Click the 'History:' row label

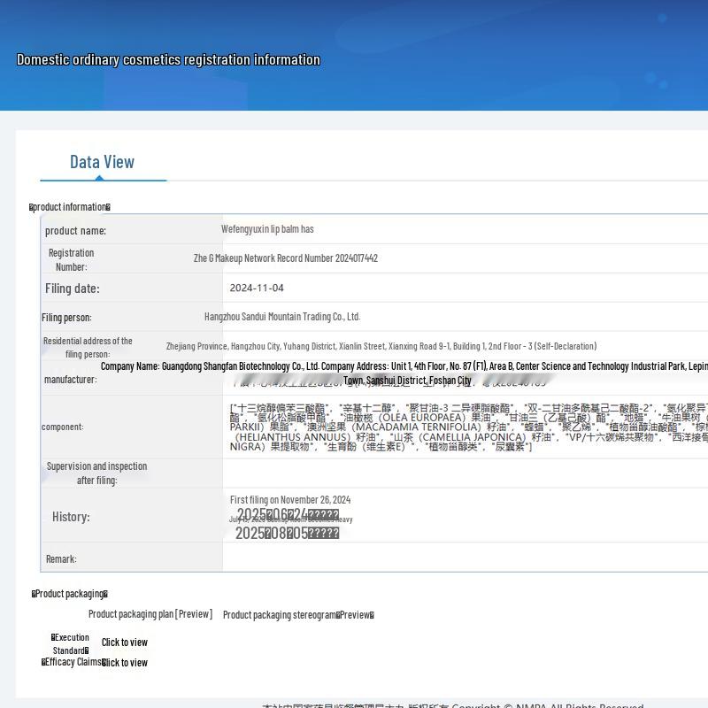click(x=71, y=517)
